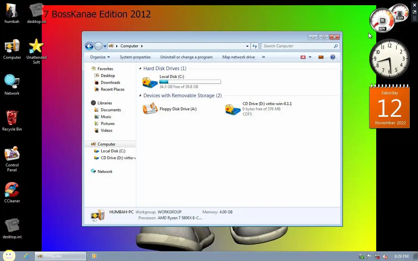
Task: Select Favorites in the navigation pane
Action: click(105, 69)
